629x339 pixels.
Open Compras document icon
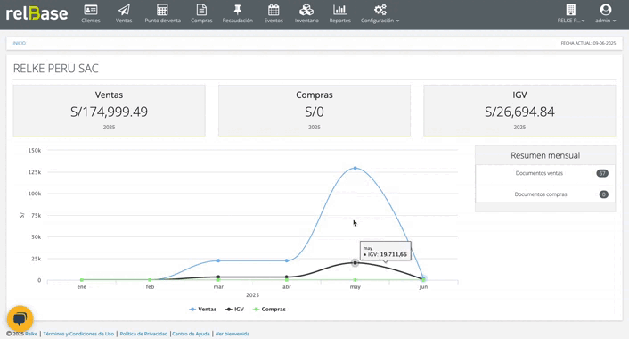[x=201, y=10]
